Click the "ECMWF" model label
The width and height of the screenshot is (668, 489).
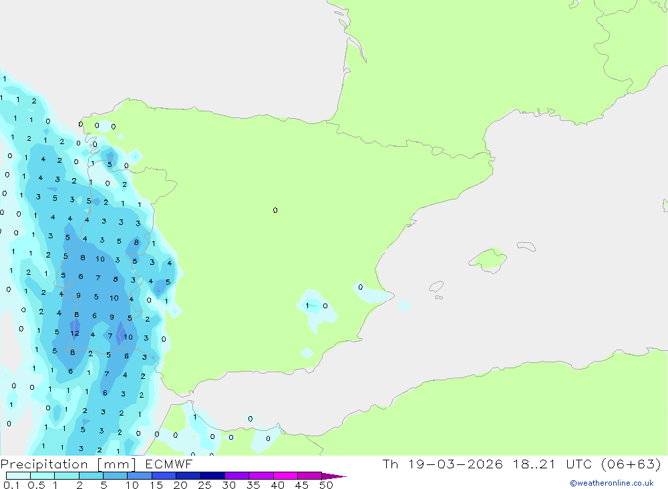(169, 464)
